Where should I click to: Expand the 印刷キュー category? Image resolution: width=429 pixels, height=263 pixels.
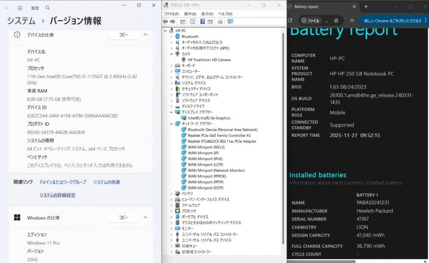pyautogui.click(x=171, y=246)
